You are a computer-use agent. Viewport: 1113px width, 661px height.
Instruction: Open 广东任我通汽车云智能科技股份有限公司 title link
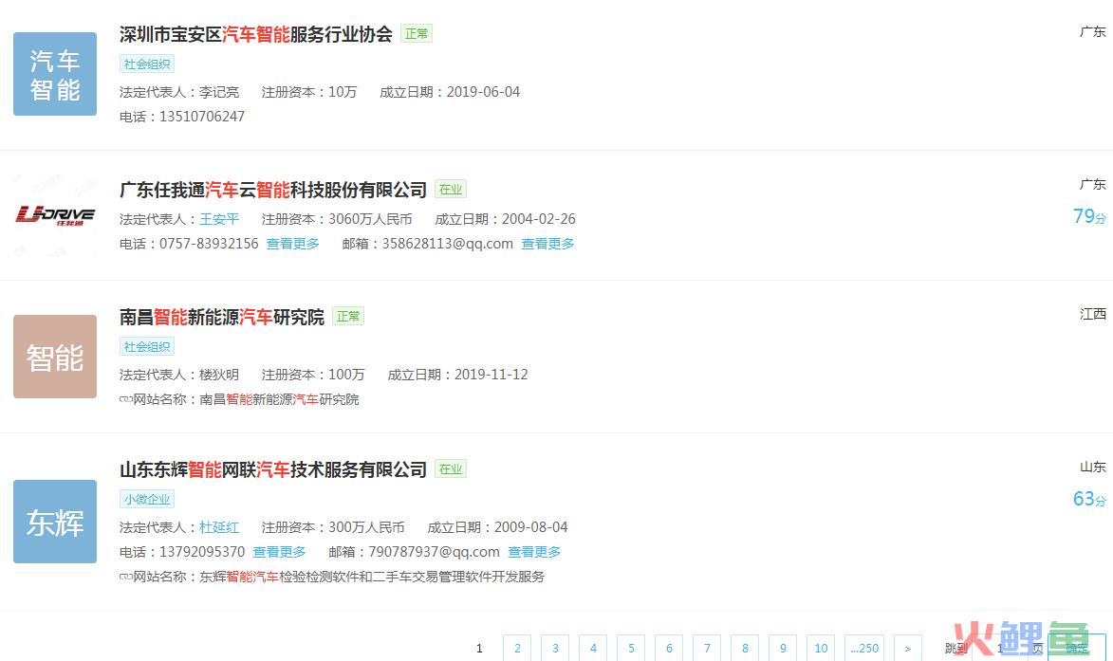(x=272, y=190)
